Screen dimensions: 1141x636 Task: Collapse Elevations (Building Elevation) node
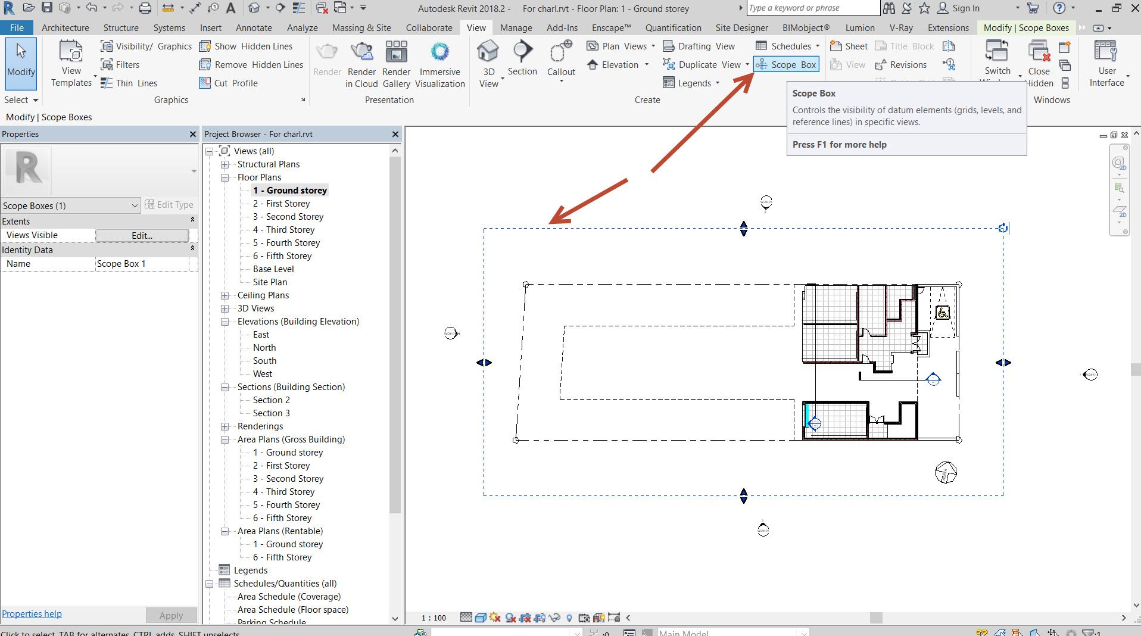coord(225,322)
